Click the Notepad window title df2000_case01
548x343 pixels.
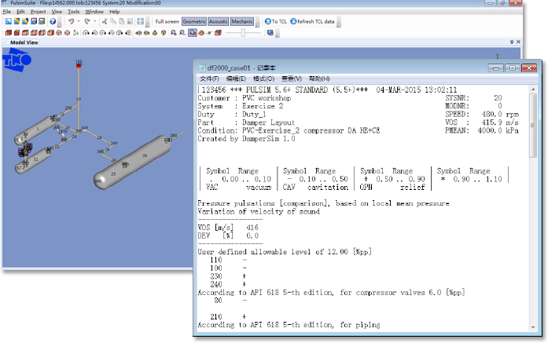click(x=241, y=68)
